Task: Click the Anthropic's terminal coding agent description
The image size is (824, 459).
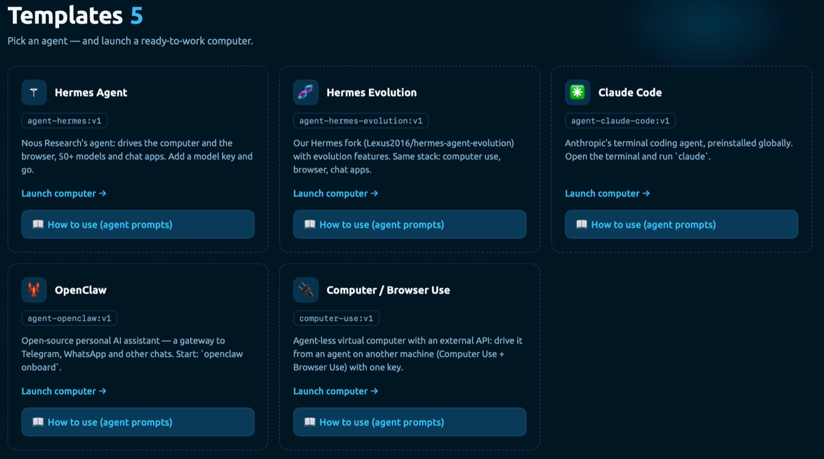Action: point(679,149)
